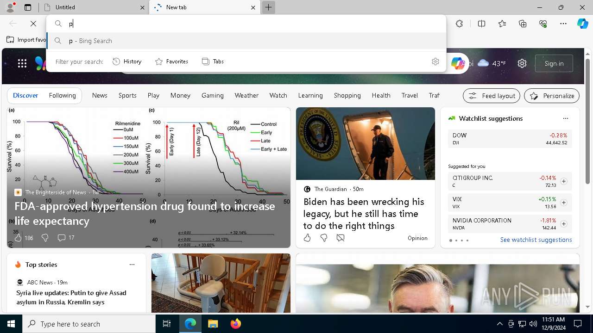Open Sports category
593x333 pixels.
127,95
